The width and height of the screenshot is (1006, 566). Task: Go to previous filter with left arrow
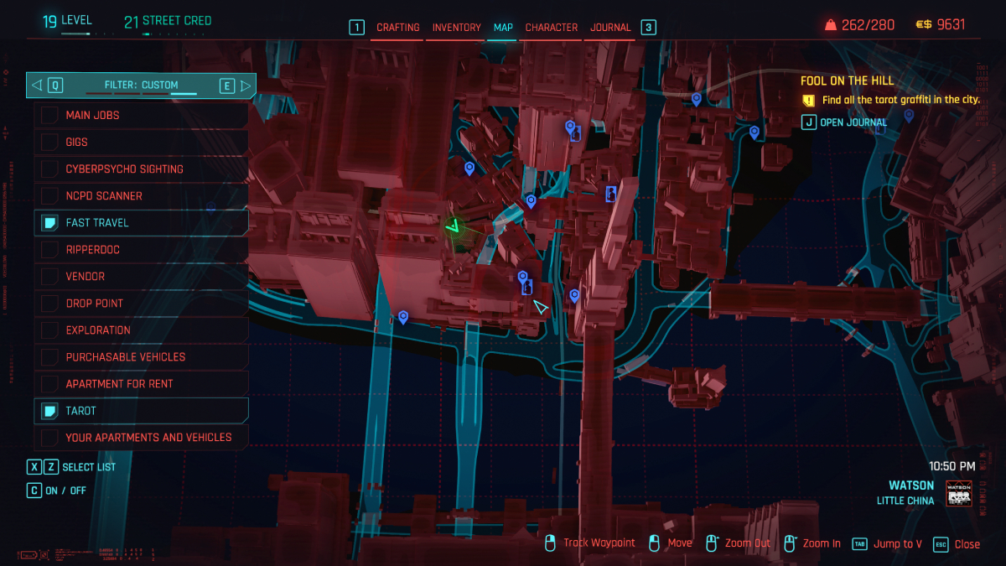pyautogui.click(x=37, y=86)
